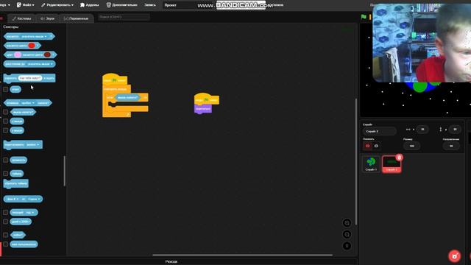471x265 pixels.
Task: Click the Направление direction field
Action: tap(451, 146)
